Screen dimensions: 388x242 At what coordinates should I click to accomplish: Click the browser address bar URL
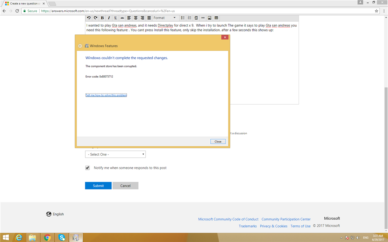point(108,11)
